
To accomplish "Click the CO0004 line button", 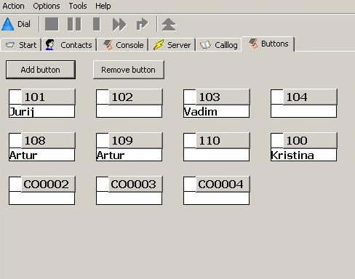I will [223, 184].
